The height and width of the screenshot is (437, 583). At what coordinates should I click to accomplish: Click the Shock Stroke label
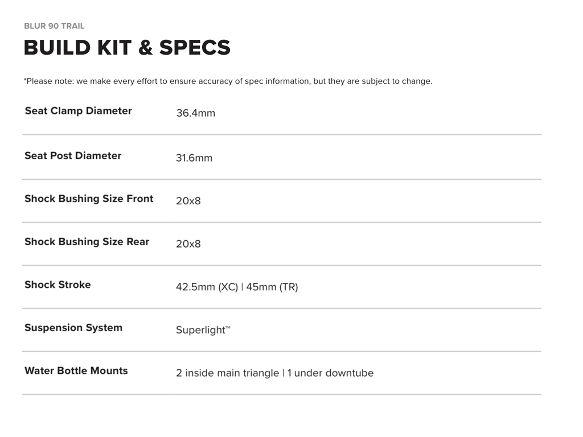[x=58, y=285]
